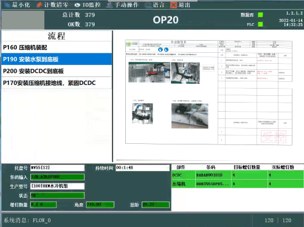Click the 生产型号 field
The height and width of the screenshot is (227, 304).
pyautogui.click(x=57, y=186)
